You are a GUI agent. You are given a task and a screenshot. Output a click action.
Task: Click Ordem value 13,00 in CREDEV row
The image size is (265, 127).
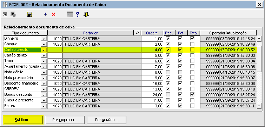[x=152, y=89]
